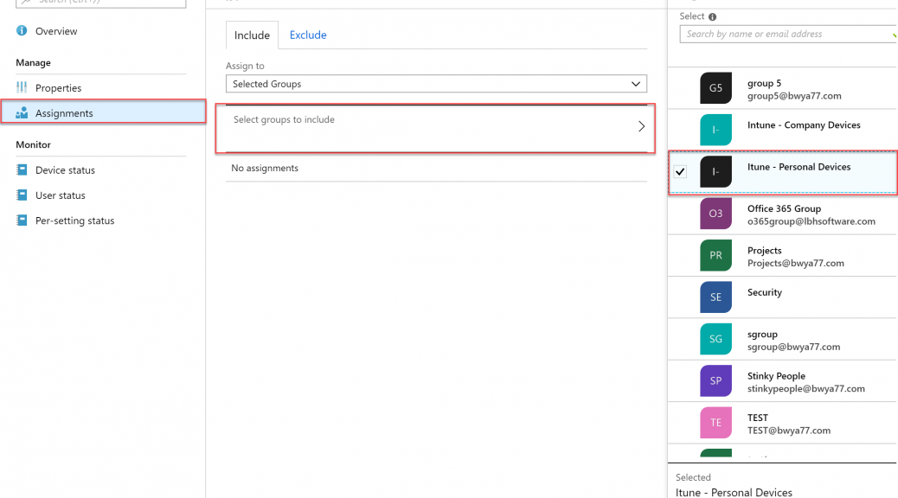Click the Properties sliders icon
The image size is (898, 498).
click(x=22, y=87)
